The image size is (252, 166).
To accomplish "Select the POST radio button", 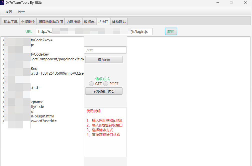I will (x=106, y=84).
